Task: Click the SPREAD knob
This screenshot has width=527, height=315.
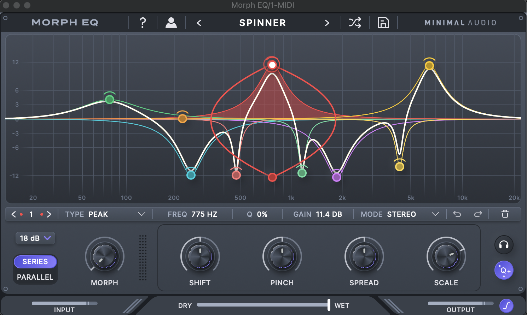Action: tap(364, 256)
